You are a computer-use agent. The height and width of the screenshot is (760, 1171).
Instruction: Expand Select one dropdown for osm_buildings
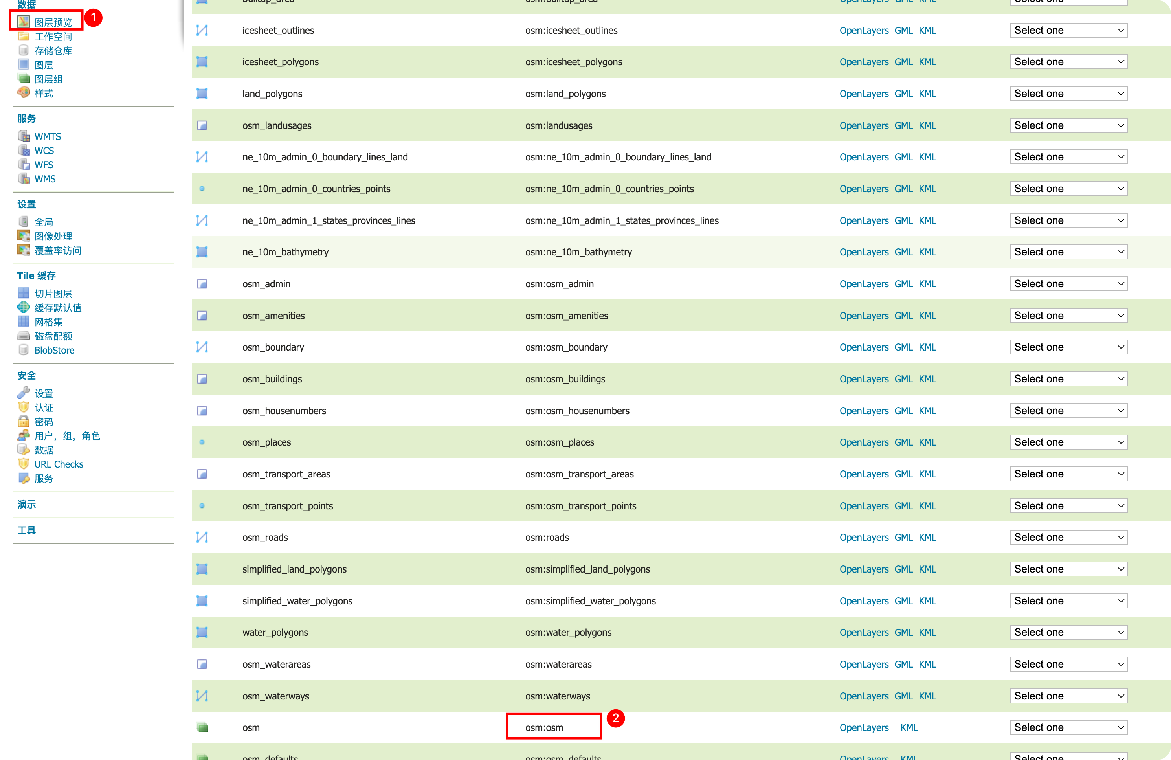1068,379
